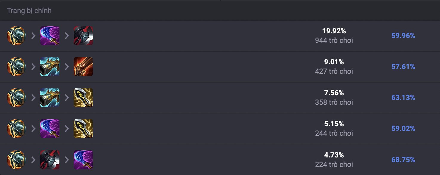This screenshot has height=175, width=440.
Task: Select the red gun item in the 9.01% row
Action: coord(83,67)
